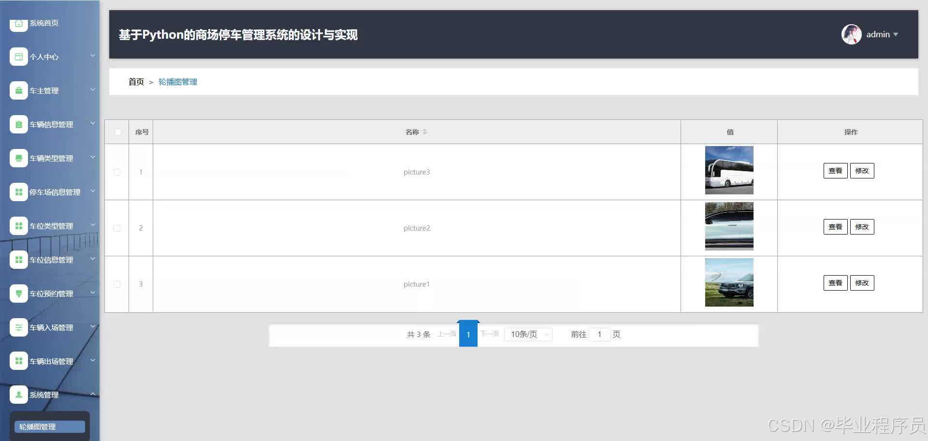Click 修改 button for picture3
The height and width of the screenshot is (441, 928).
[x=862, y=171]
